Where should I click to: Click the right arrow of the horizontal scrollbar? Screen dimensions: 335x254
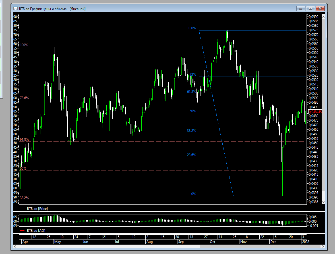pos(323,247)
